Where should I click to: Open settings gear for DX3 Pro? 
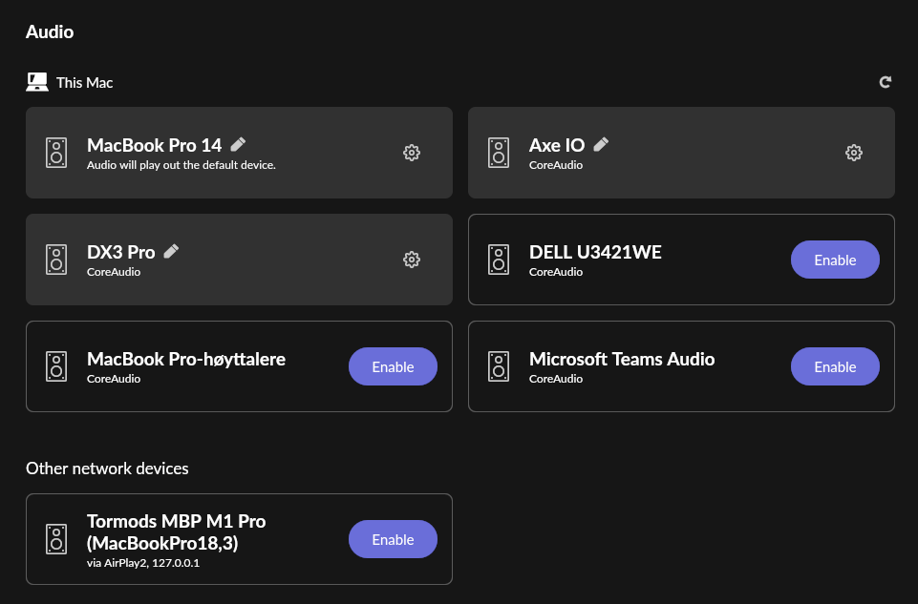412,260
